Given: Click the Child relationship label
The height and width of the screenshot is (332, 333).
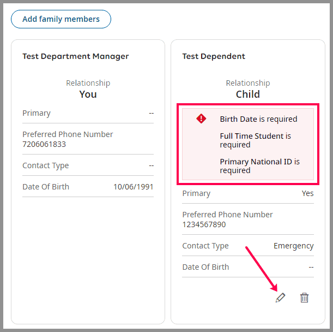Looking at the screenshot, I should pyautogui.click(x=248, y=94).
